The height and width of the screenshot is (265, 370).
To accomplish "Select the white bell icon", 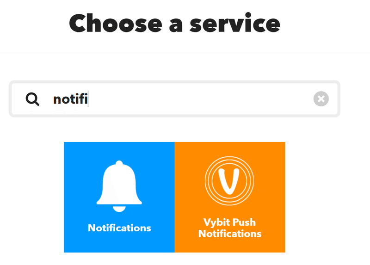I will (119, 186).
